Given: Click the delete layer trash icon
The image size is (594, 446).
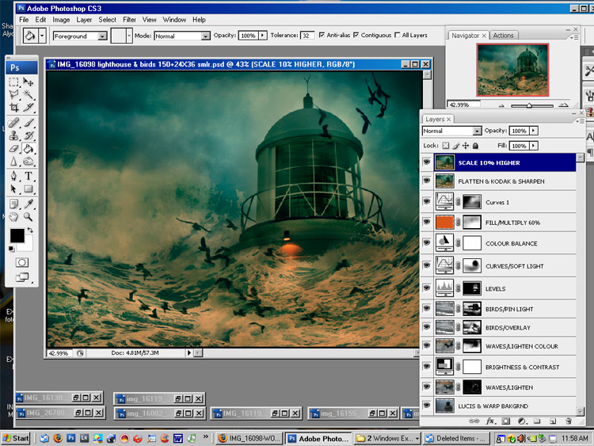Looking at the screenshot, I should pyautogui.click(x=569, y=421).
